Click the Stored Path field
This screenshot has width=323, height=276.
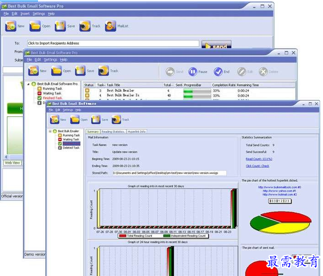[170, 173]
